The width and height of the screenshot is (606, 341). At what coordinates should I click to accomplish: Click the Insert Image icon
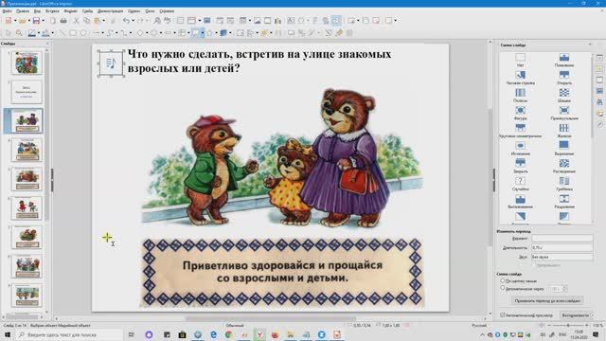click(x=257, y=21)
